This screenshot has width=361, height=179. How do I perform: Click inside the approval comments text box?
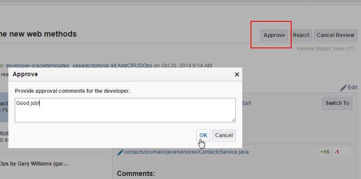point(125,110)
